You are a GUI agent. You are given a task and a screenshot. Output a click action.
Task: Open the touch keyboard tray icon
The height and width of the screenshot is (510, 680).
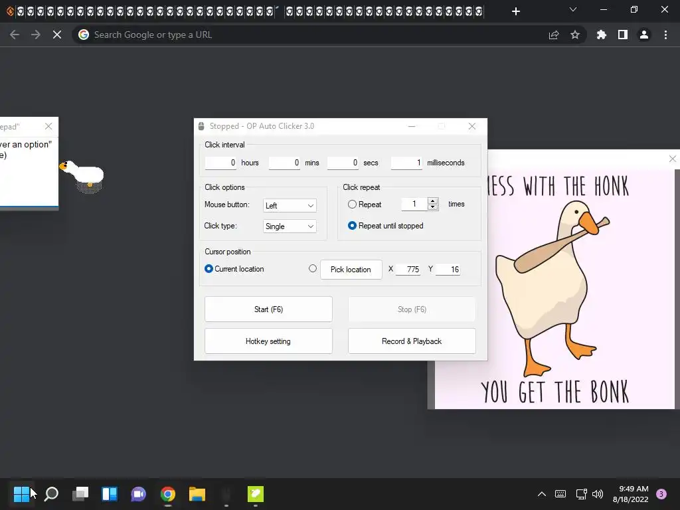tap(560, 493)
